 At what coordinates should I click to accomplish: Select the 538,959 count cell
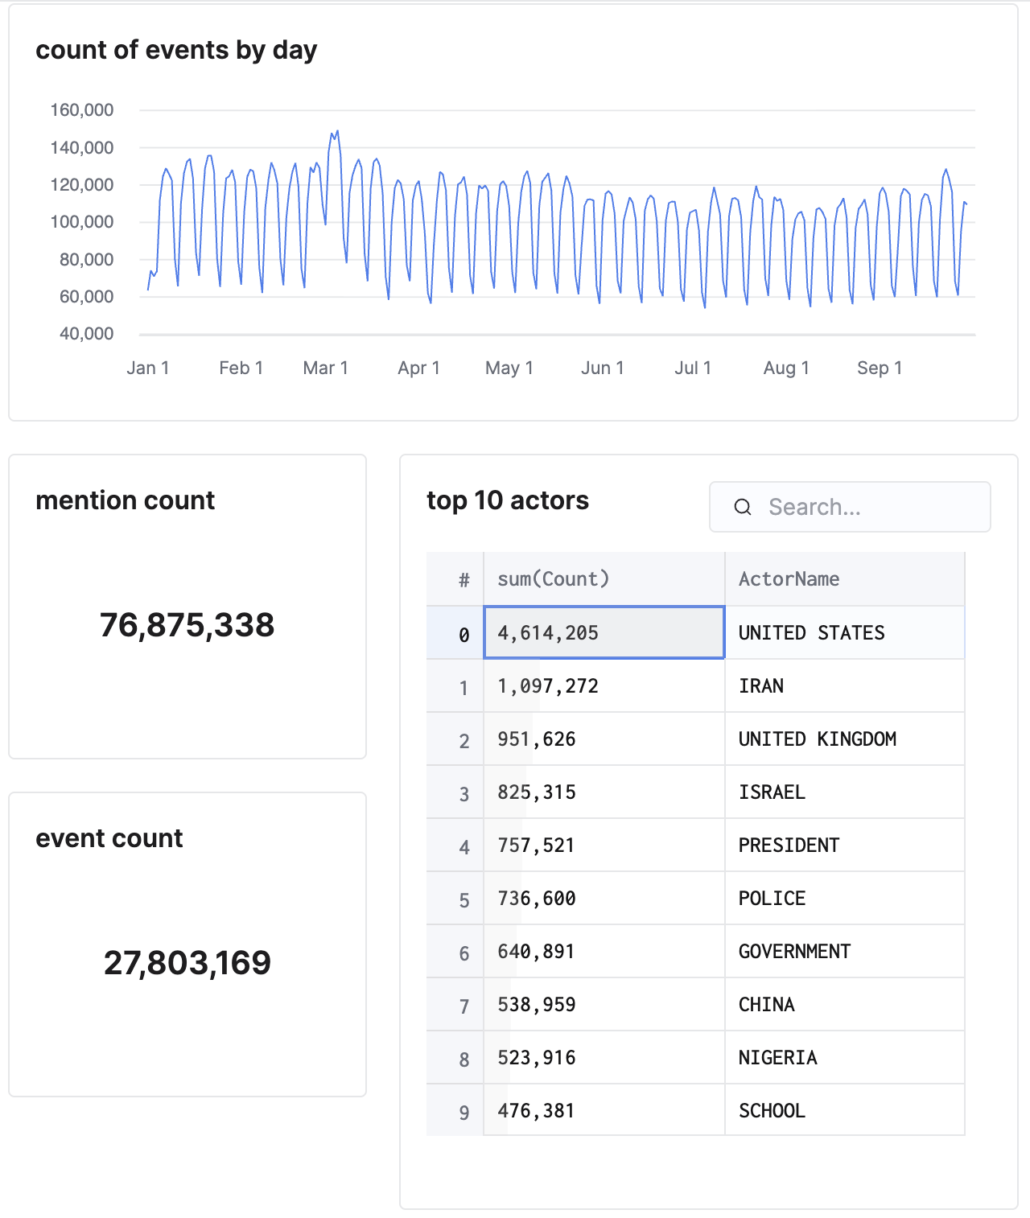pyautogui.click(x=604, y=1004)
